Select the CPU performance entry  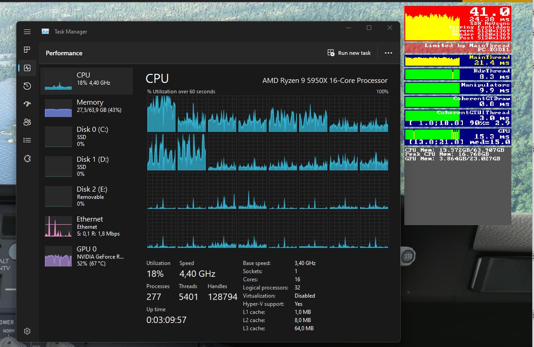(87, 81)
